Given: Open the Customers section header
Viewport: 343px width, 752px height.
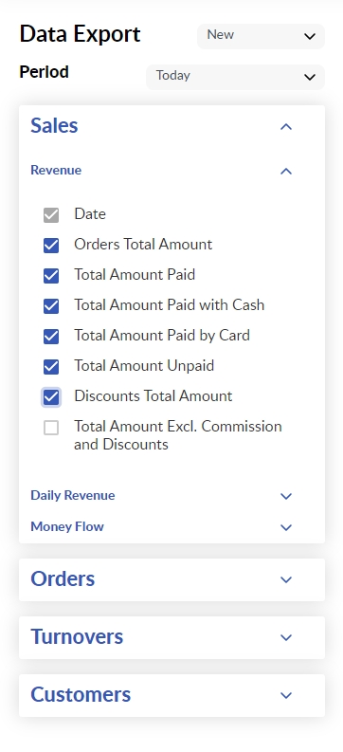Looking at the screenshot, I should [x=172, y=695].
